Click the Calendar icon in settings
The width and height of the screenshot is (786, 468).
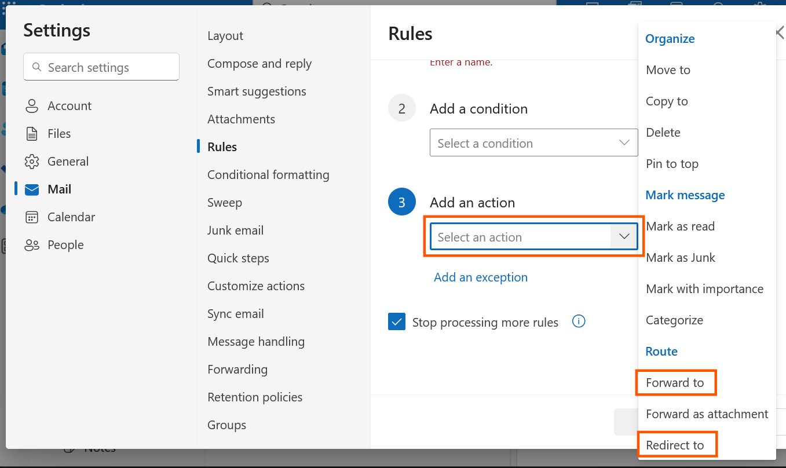(32, 217)
